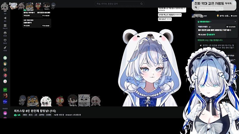The height and width of the screenshot is (134, 239).
Task: Click the hamburger menu icon at top left
Action: point(5,3)
